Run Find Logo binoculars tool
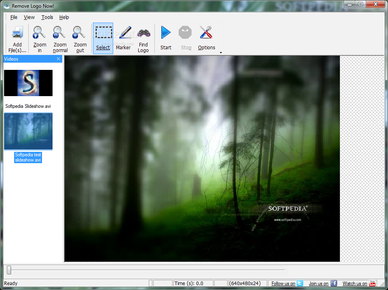 144,33
